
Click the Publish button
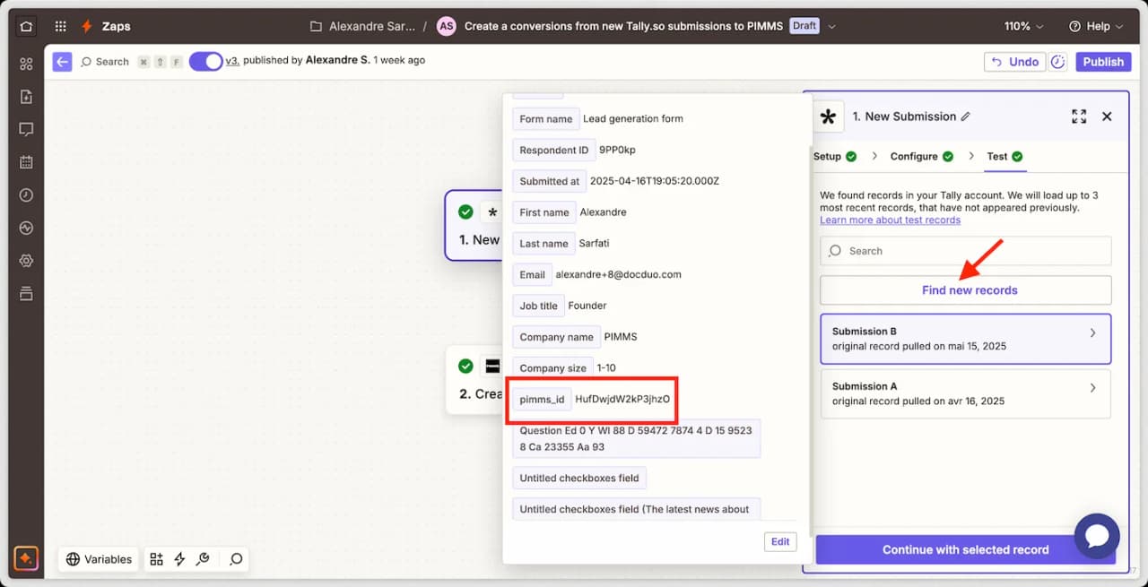pyautogui.click(x=1102, y=61)
